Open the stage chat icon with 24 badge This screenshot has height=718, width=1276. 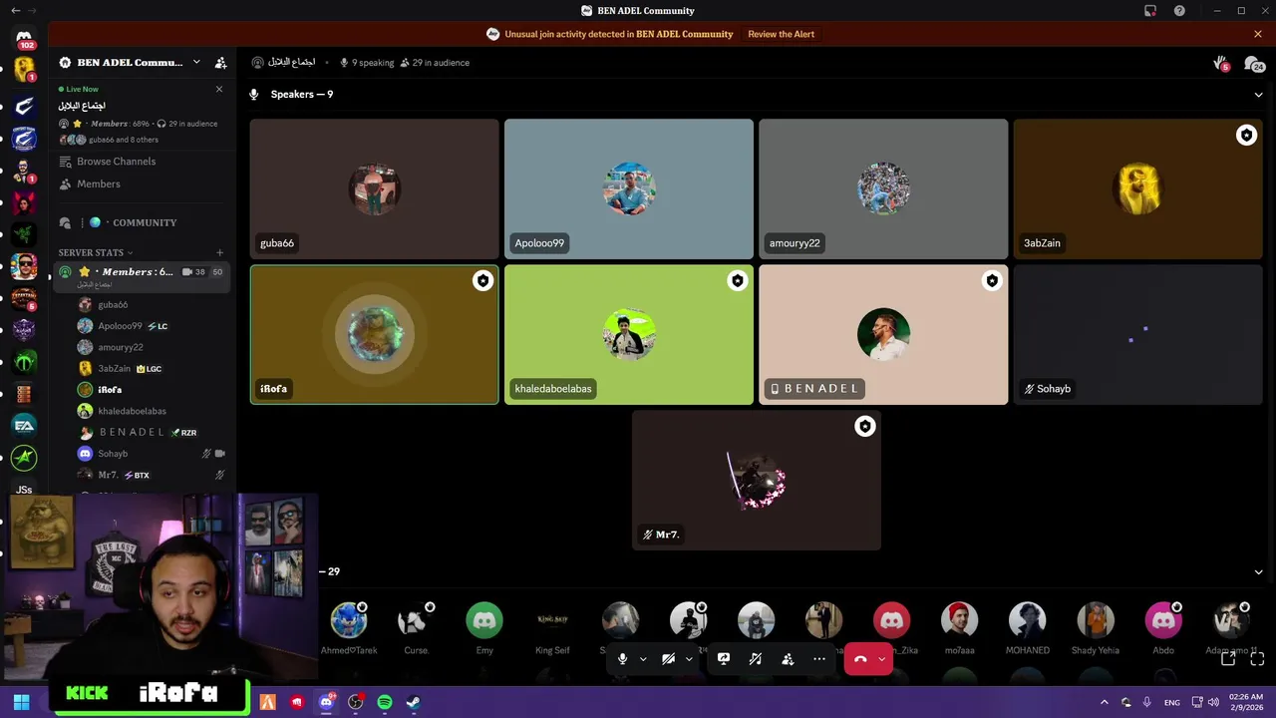1255,64
